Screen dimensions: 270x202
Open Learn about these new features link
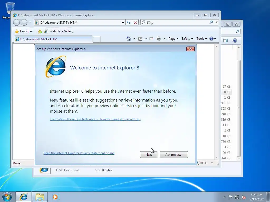point(95,119)
